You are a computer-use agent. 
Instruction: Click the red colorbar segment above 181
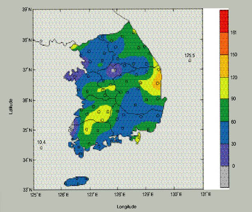224,21
